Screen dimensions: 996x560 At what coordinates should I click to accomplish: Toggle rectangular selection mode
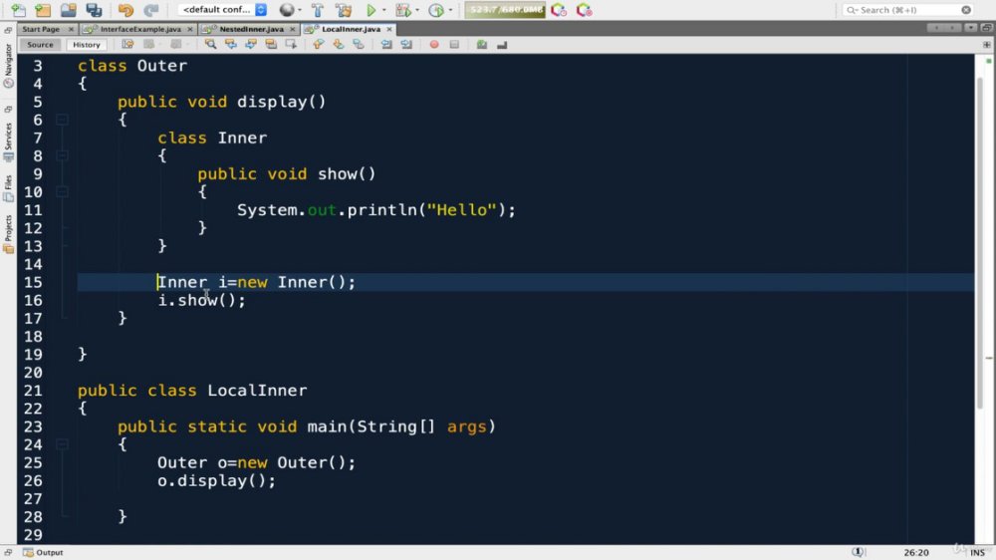coord(291,45)
